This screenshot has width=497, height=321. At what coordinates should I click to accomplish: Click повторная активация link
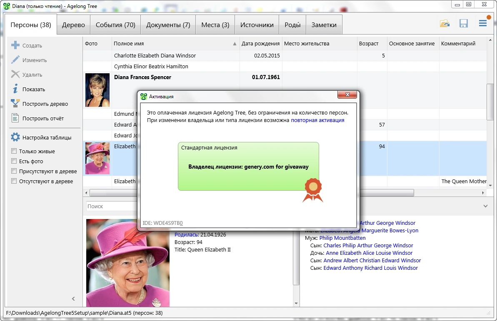point(317,120)
